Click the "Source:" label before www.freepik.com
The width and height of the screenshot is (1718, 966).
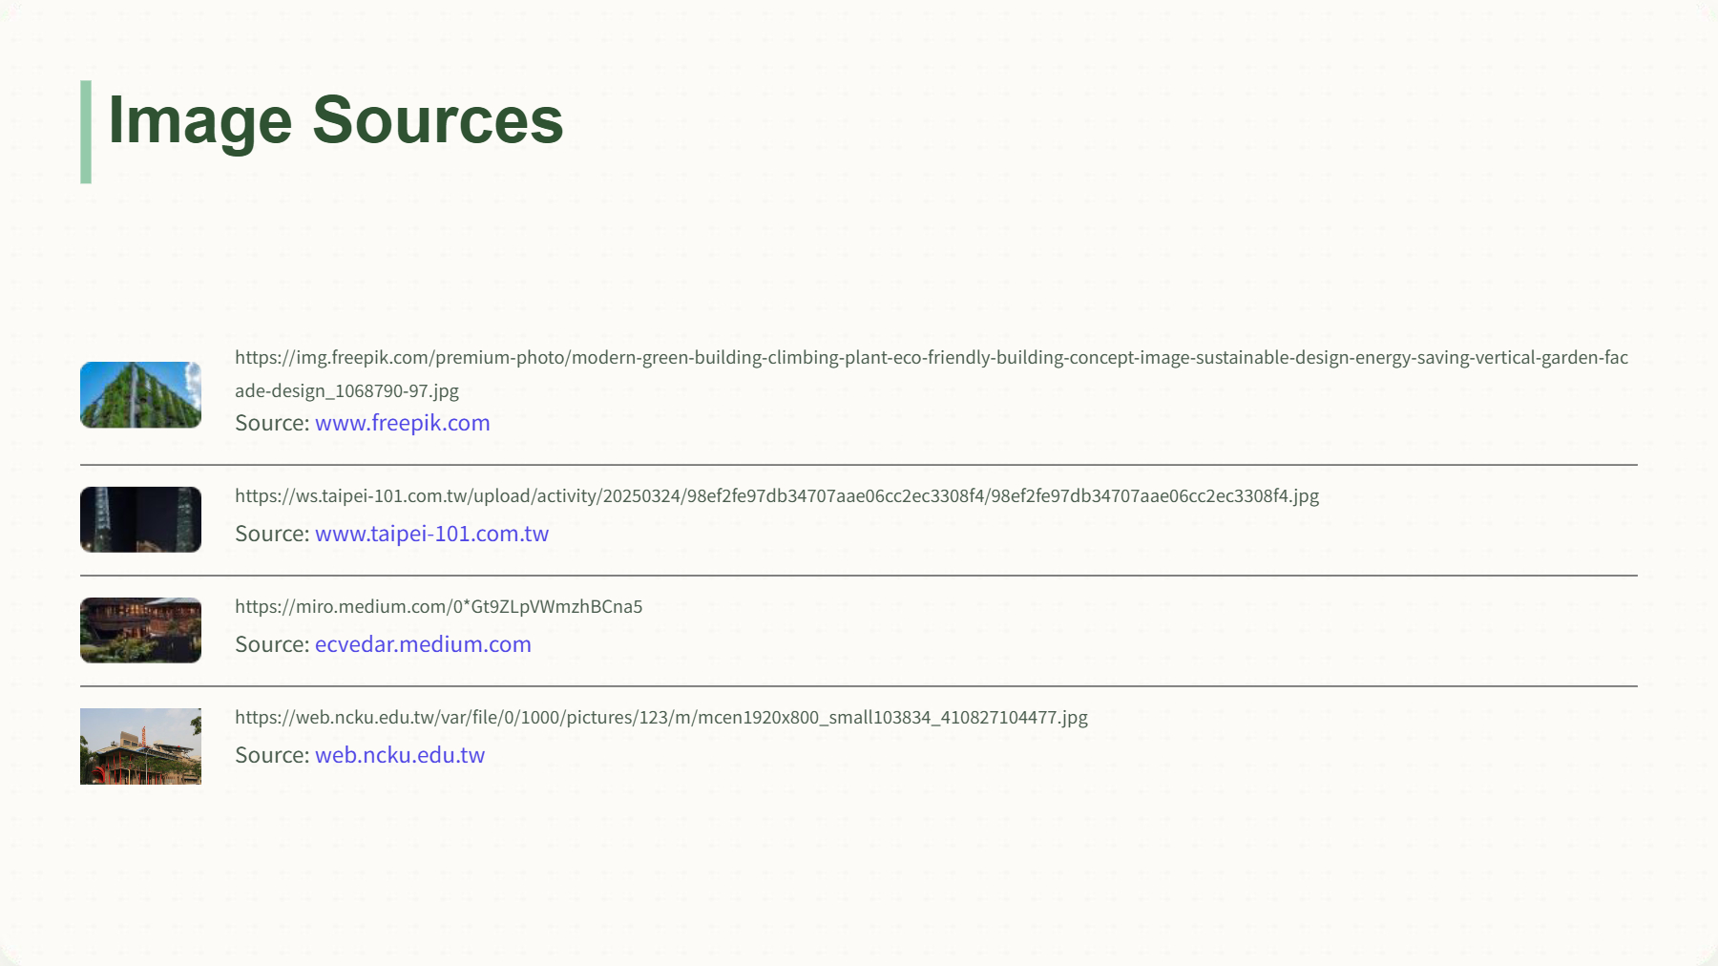(x=272, y=423)
